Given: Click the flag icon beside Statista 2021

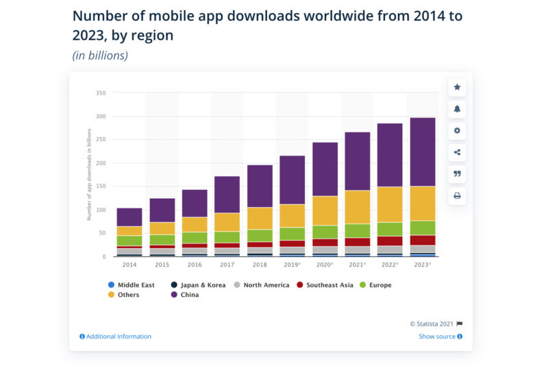Looking at the screenshot, I should 460,324.
